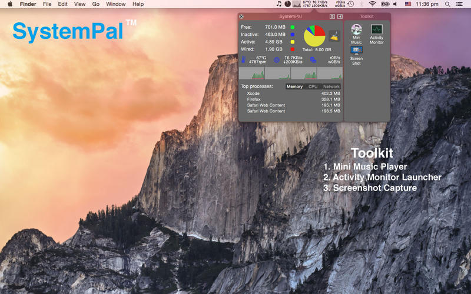Click the disk activity icon
This screenshot has width=471, height=294.
pos(313,59)
